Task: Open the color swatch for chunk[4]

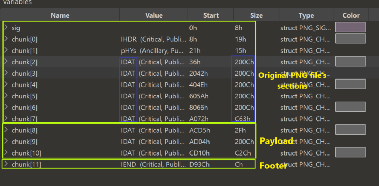Action: click(350, 84)
